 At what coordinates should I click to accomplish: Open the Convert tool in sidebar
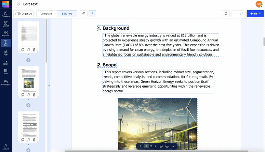click(6, 24)
